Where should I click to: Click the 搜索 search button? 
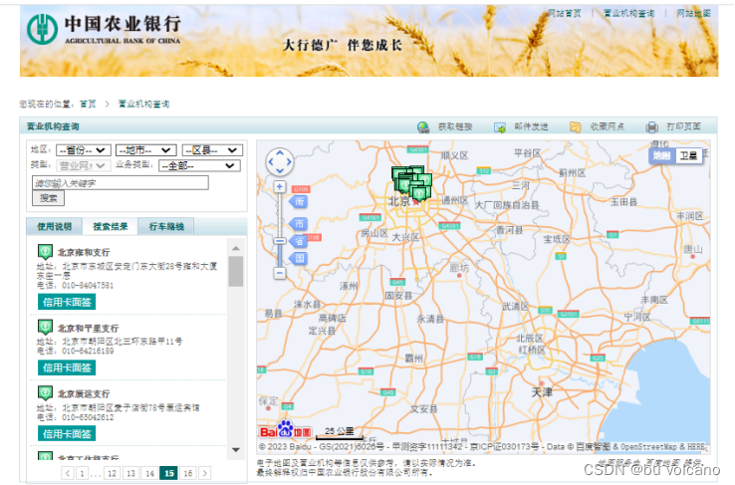click(x=48, y=198)
